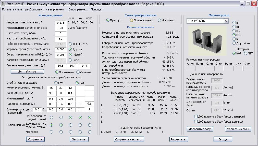Click the Частота преобразования input field
258x146 pixels.
click(61, 39)
